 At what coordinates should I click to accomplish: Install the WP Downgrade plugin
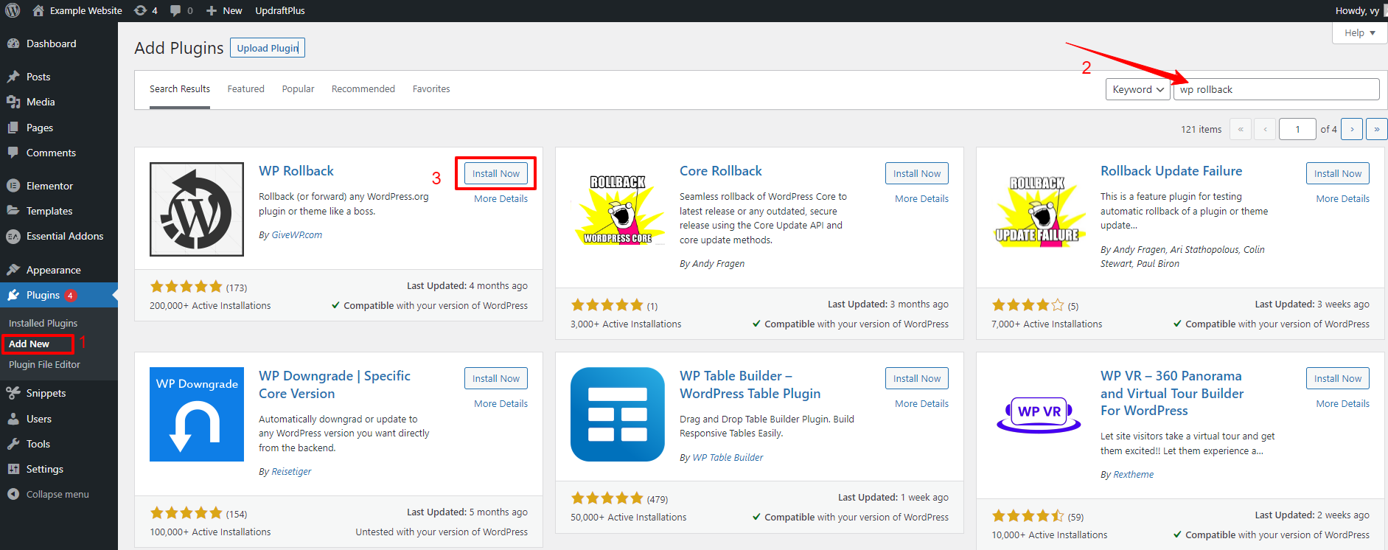[x=496, y=378]
